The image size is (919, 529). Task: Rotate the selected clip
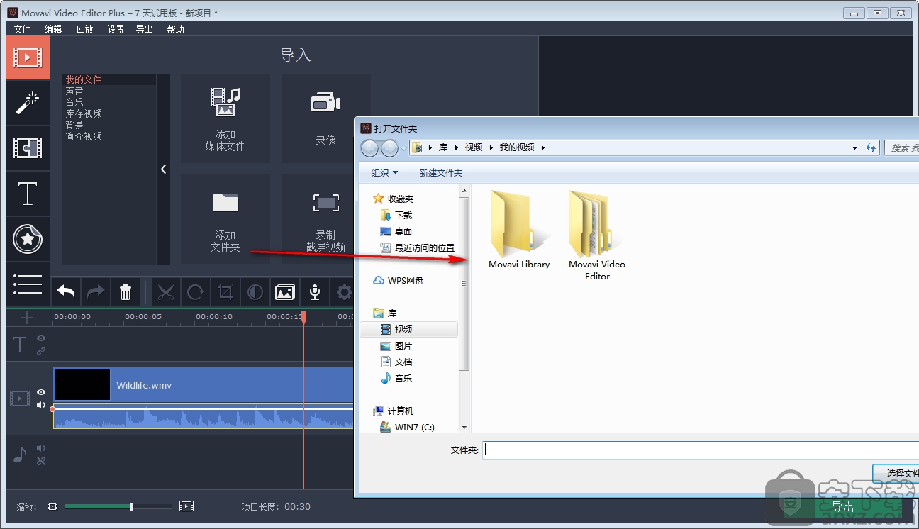click(196, 292)
